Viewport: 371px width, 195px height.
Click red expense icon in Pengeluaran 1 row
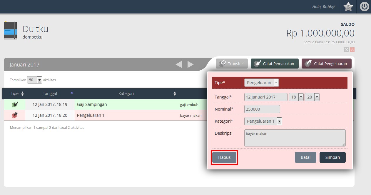[14, 115]
